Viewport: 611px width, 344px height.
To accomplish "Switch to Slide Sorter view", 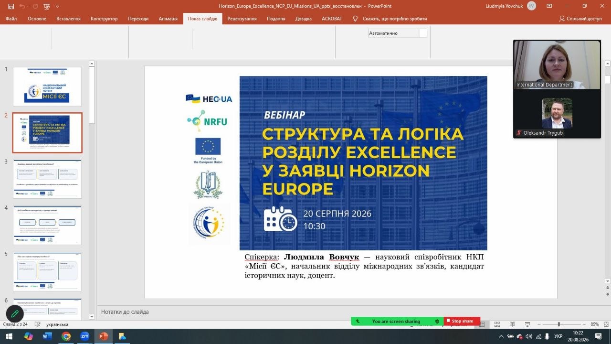I will coord(497,324).
